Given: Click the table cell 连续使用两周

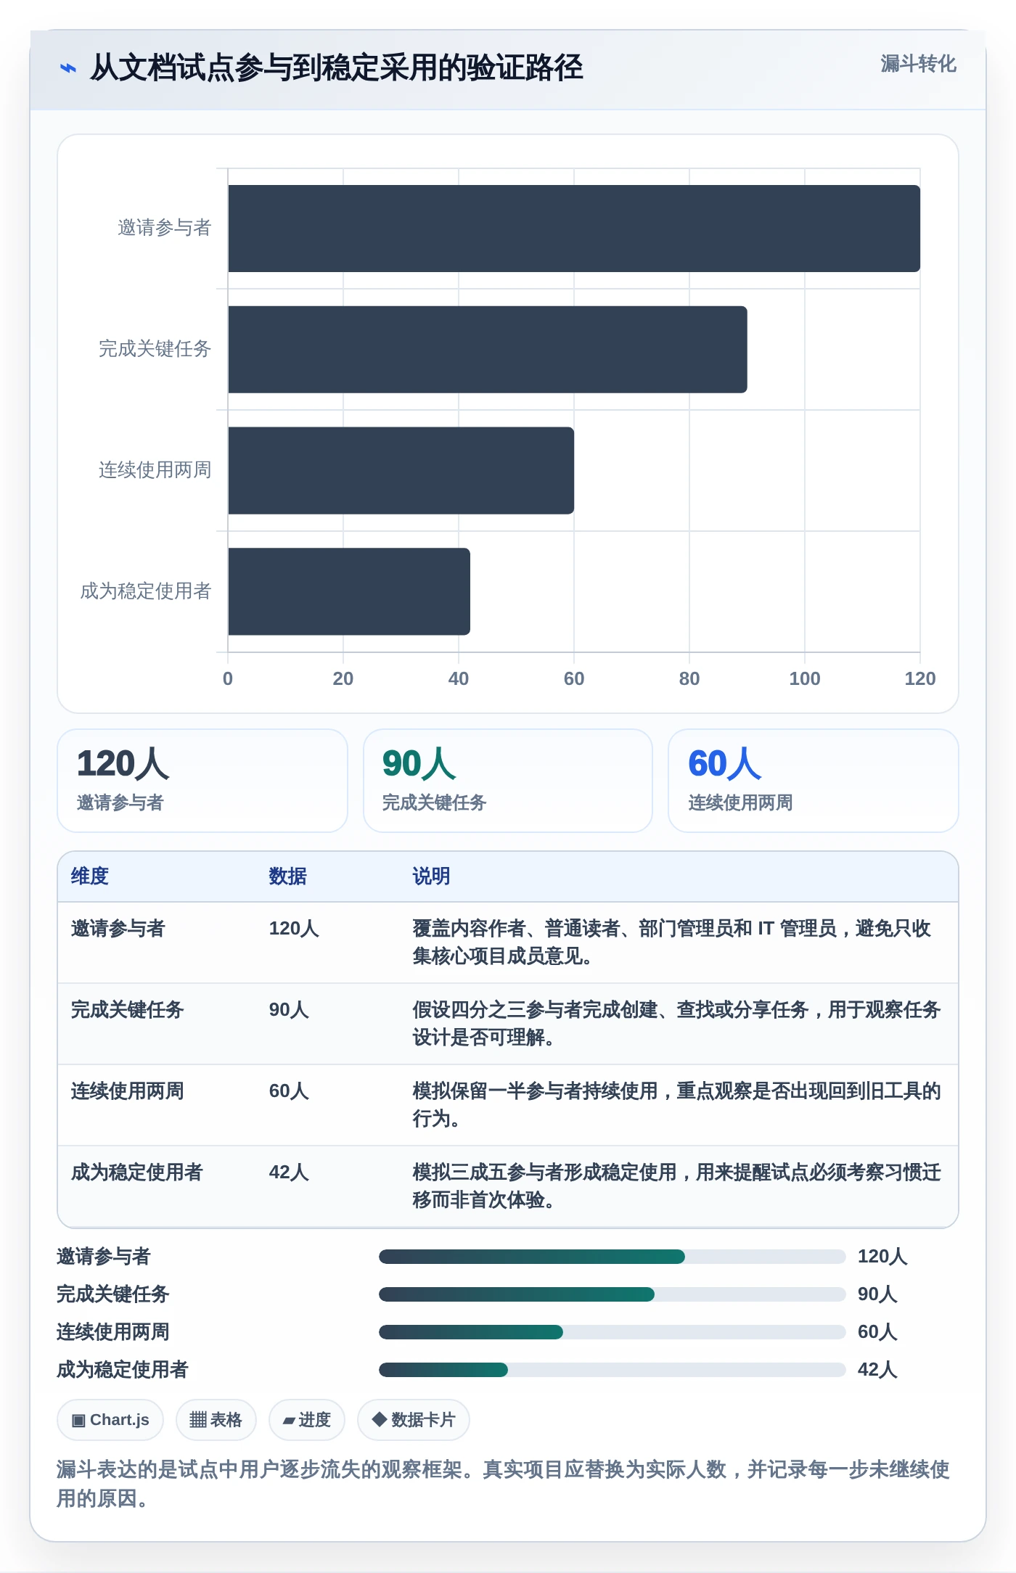Looking at the screenshot, I should pyautogui.click(x=128, y=1091).
